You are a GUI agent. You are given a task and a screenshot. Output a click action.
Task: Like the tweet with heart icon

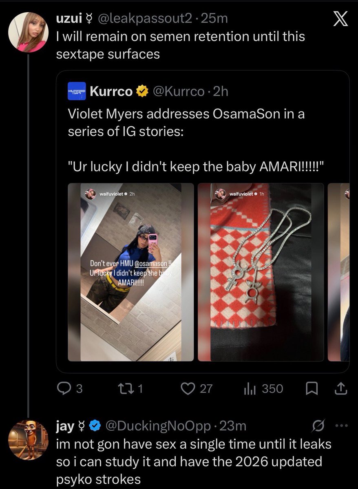tap(197, 389)
